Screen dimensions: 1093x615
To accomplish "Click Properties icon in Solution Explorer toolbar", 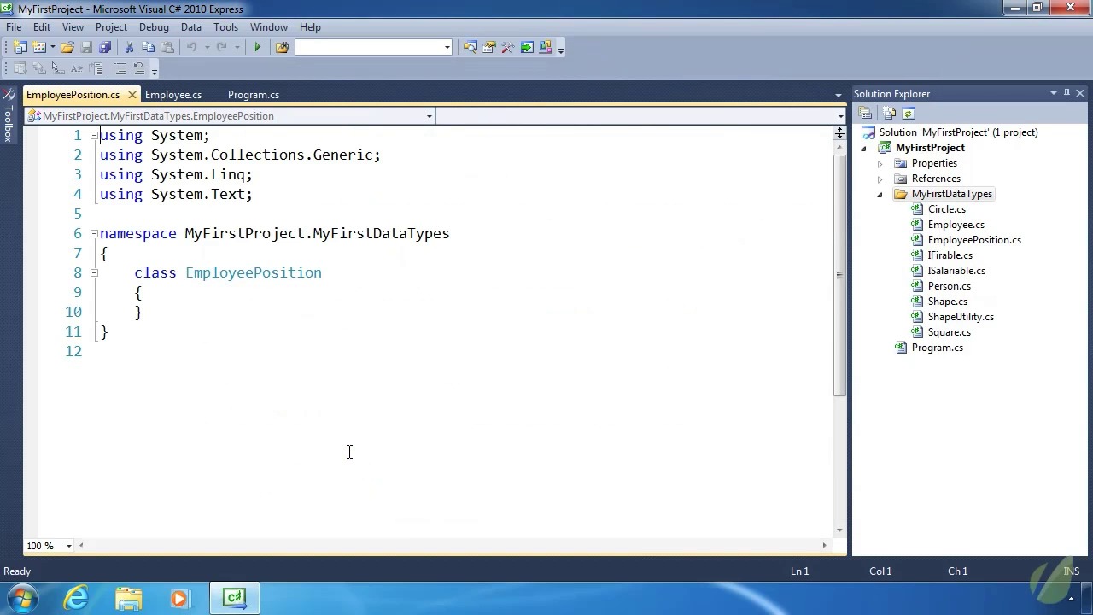I will (x=865, y=114).
